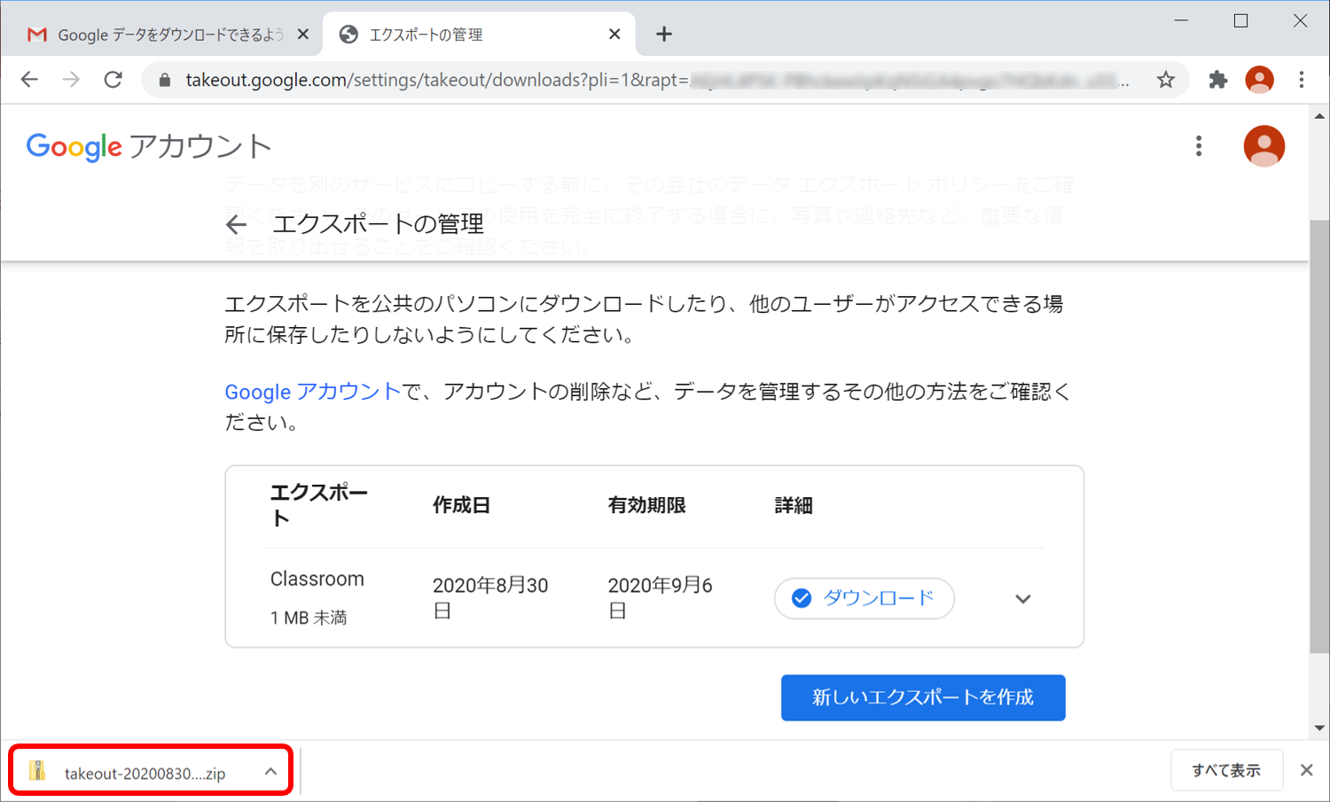Click scrollbar down arrow

(x=1319, y=728)
